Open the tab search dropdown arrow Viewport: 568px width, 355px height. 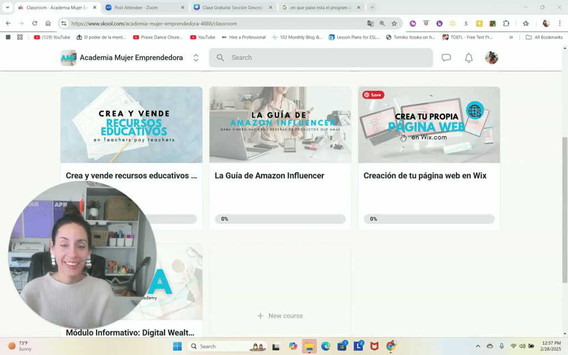pos(8,7)
